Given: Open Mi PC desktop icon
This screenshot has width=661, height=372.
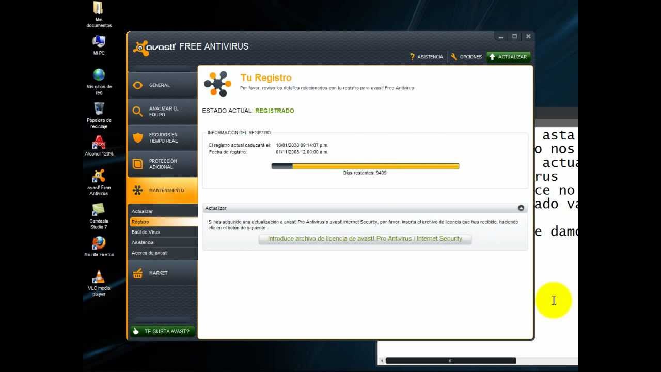Looking at the screenshot, I should [99, 45].
